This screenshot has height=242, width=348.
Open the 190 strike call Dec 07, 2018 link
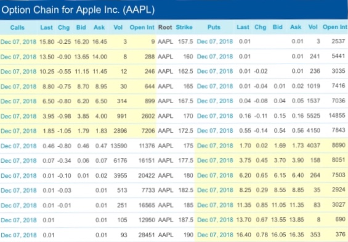point(18,235)
